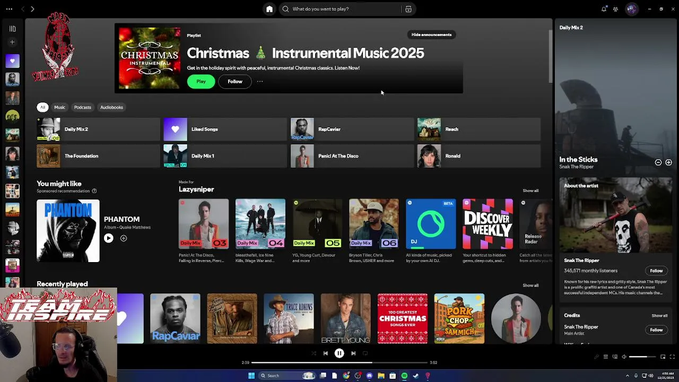Show lyrics with the microphone icon
Image resolution: width=679 pixels, height=382 pixels.
pos(596,357)
